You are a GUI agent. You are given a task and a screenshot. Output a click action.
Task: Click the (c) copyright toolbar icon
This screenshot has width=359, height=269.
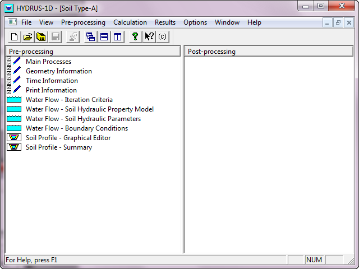[x=162, y=37]
